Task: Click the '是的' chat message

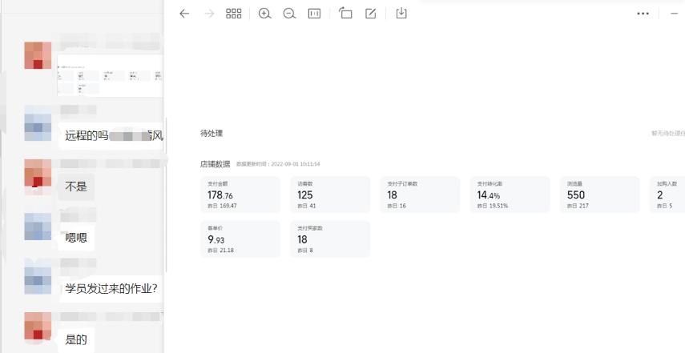Action: click(x=76, y=339)
